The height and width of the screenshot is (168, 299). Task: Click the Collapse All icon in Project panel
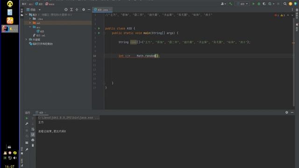(x=77, y=9)
